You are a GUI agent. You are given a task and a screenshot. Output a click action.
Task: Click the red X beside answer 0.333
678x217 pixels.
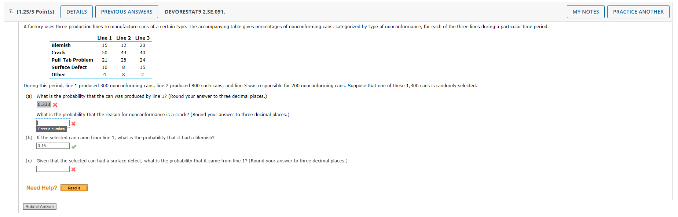tap(55, 105)
